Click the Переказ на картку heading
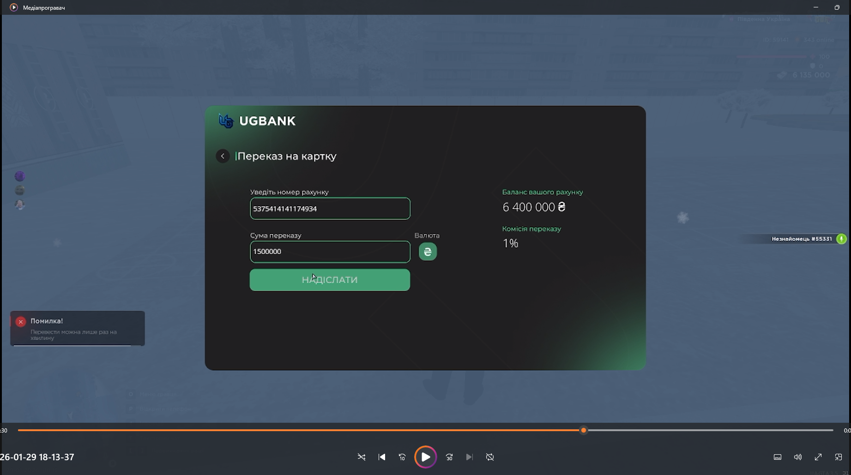This screenshot has width=851, height=475. click(287, 156)
